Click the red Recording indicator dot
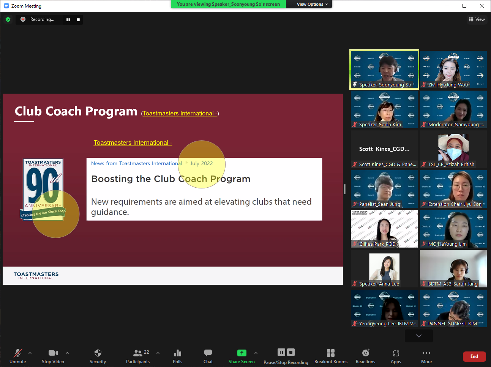Screen dimensions: 491x367 23,19
